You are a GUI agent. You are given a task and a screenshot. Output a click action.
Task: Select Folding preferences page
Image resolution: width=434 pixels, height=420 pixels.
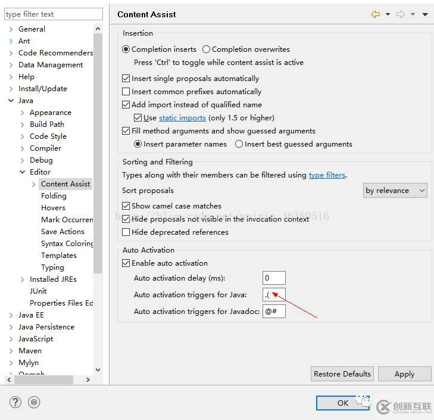coord(54,196)
